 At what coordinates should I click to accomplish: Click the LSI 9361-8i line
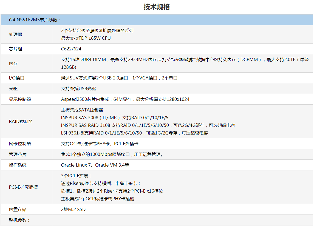[134, 133]
